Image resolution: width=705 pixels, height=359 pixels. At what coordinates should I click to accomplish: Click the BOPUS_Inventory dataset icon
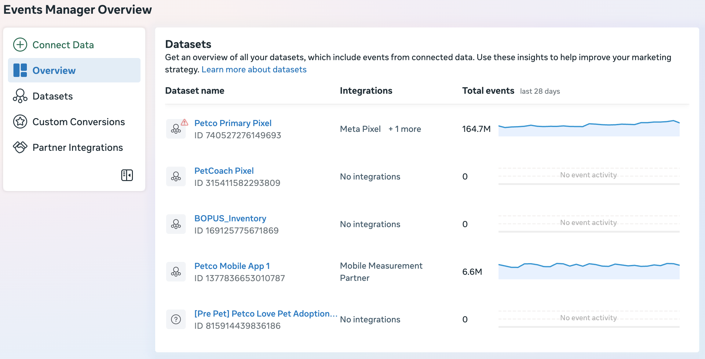176,224
